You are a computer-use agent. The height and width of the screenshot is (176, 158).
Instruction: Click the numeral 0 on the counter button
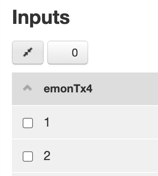(75, 53)
